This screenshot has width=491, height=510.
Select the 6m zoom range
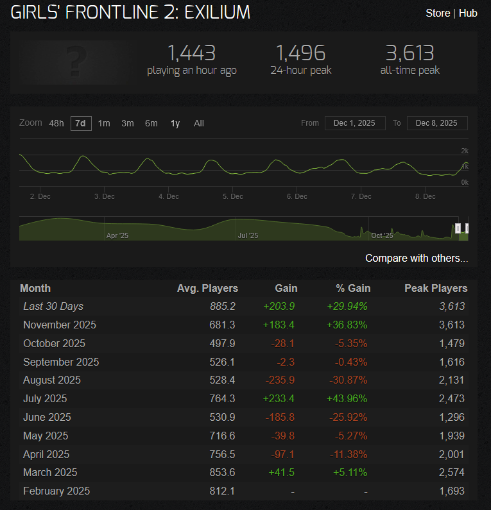tap(151, 123)
